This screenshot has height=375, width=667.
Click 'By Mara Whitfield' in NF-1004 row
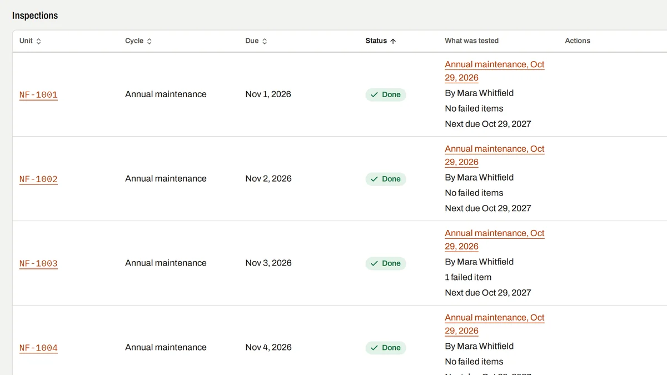pos(479,346)
